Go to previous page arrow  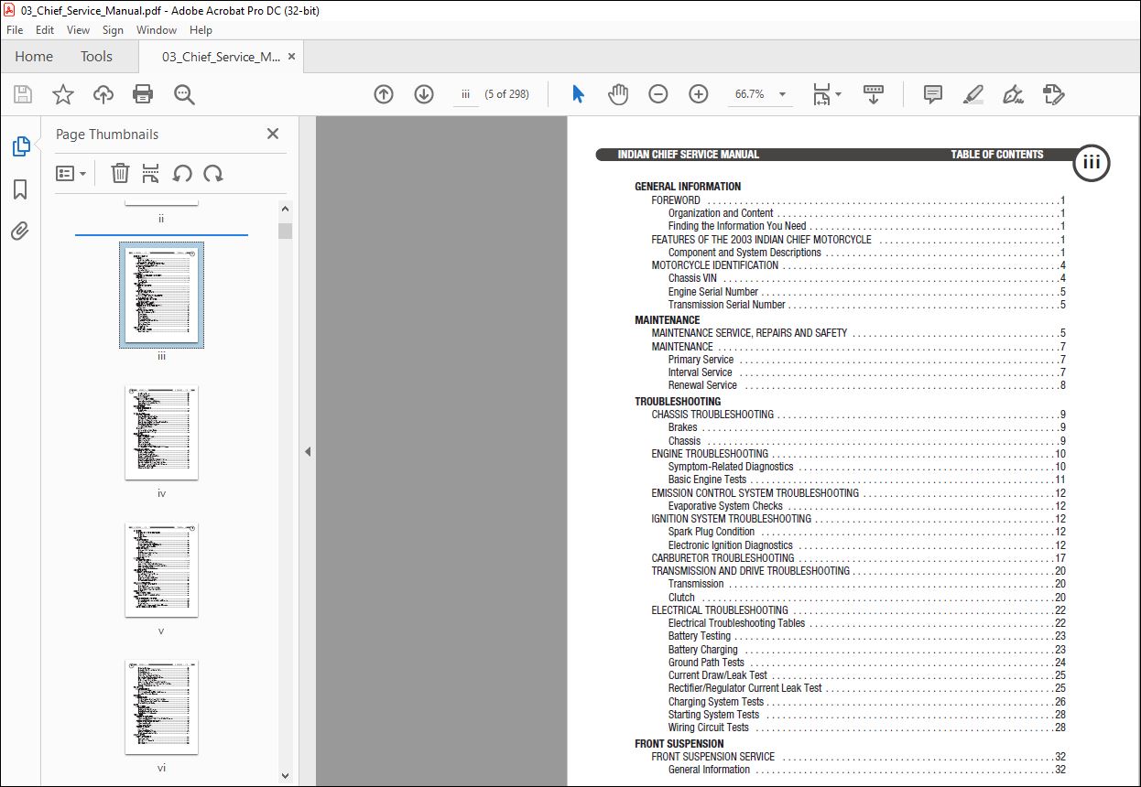point(384,94)
